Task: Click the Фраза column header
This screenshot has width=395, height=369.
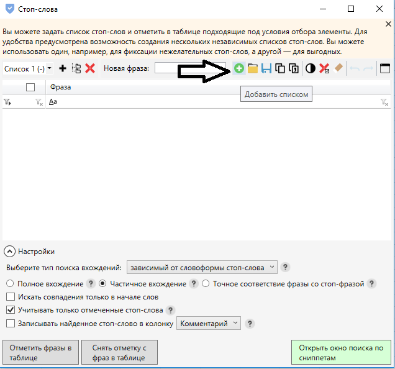Action: (x=218, y=87)
